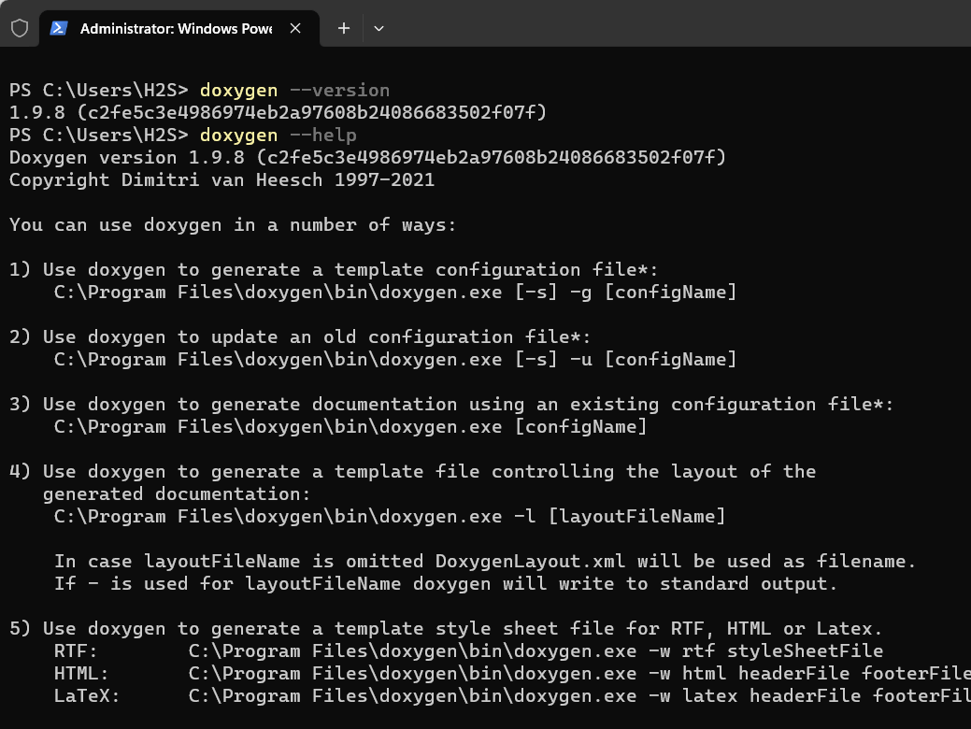Select the Administrator: Windows PowerShell tab
Viewport: 971px width, 729px height.
(178, 28)
